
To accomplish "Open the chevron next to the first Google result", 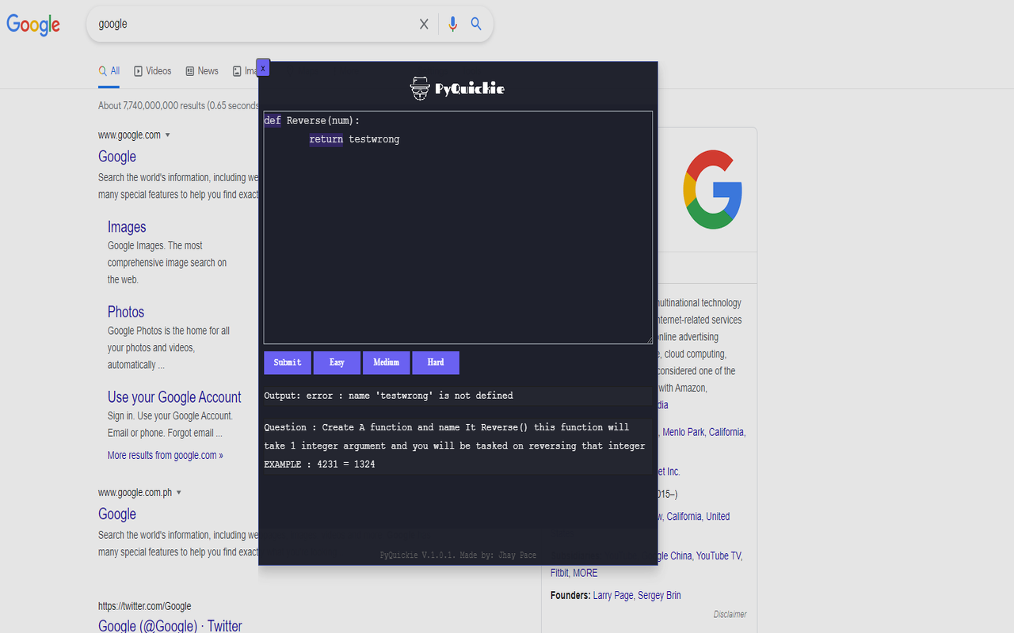I will 167,135.
